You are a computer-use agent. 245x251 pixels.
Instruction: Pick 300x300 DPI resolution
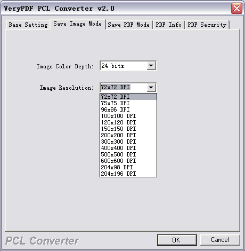click(128, 142)
